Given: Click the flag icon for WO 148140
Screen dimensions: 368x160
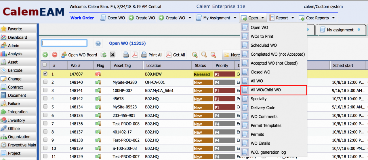Looking at the screenshot, I should 98,82.
